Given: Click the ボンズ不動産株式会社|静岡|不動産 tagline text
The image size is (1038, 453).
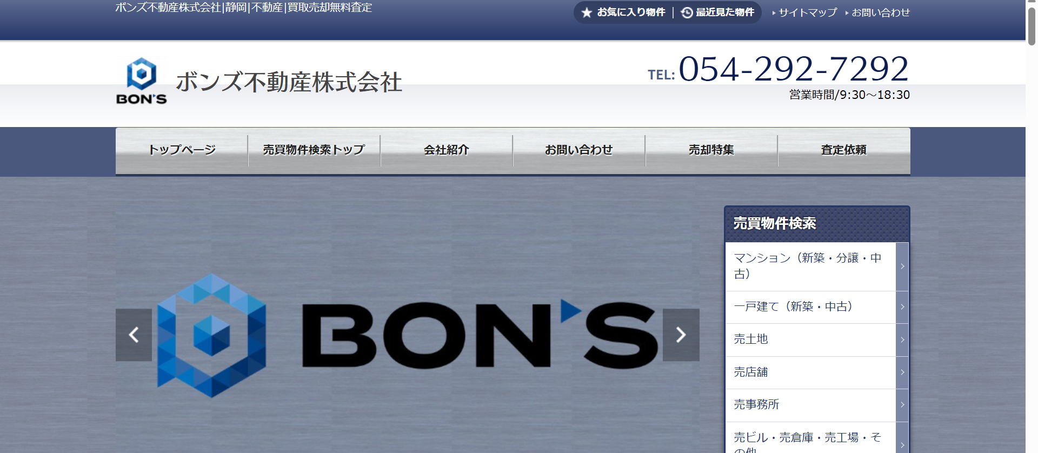Looking at the screenshot, I should [243, 8].
